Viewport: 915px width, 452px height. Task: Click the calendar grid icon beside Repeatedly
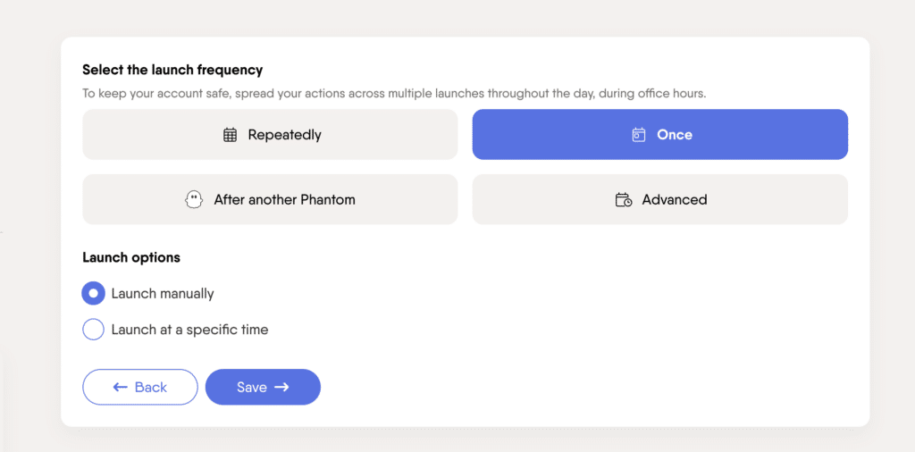[x=230, y=135]
